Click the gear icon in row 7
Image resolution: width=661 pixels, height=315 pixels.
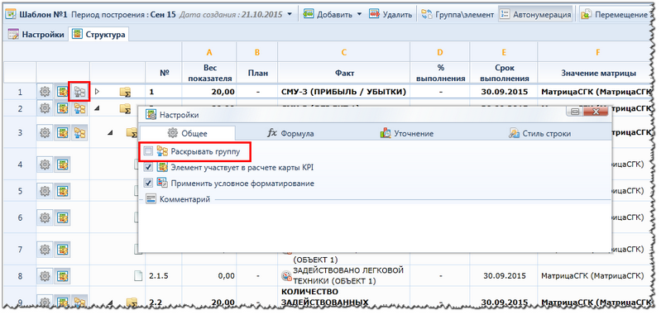[x=45, y=249]
